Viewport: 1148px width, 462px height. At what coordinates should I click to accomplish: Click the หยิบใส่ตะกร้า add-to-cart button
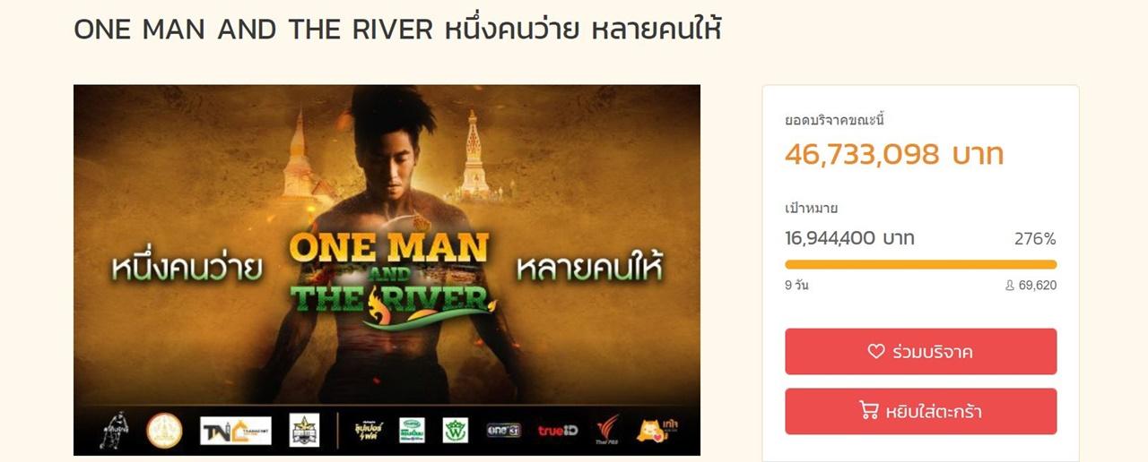pyautogui.click(x=921, y=411)
